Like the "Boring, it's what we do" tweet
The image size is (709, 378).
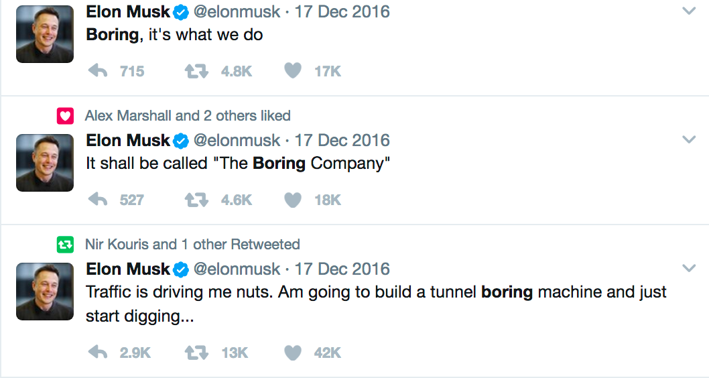click(x=293, y=71)
